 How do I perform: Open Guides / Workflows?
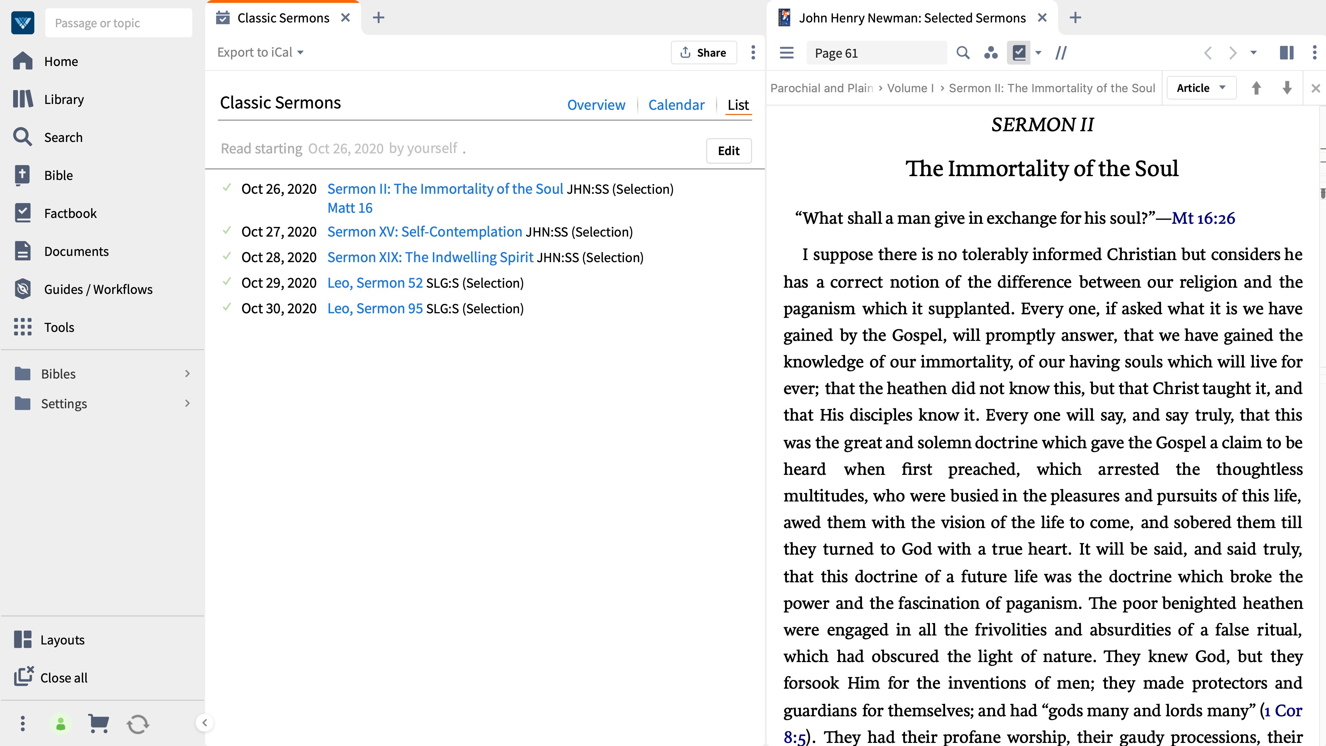(x=83, y=289)
